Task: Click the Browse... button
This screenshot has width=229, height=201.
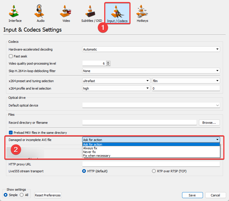Action: [209, 123]
